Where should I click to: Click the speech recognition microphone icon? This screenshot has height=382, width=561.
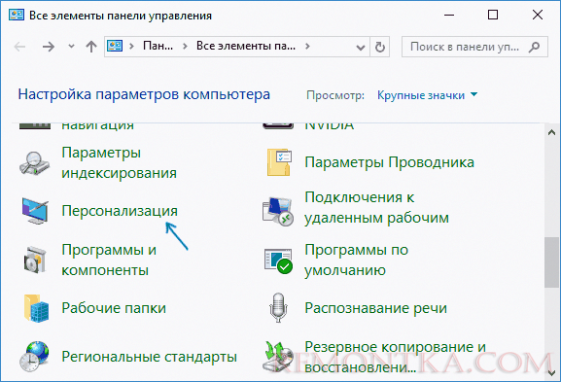coord(278,307)
